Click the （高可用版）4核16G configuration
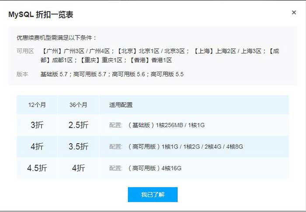This screenshot has height=212, width=306. pyautogui.click(x=154, y=168)
